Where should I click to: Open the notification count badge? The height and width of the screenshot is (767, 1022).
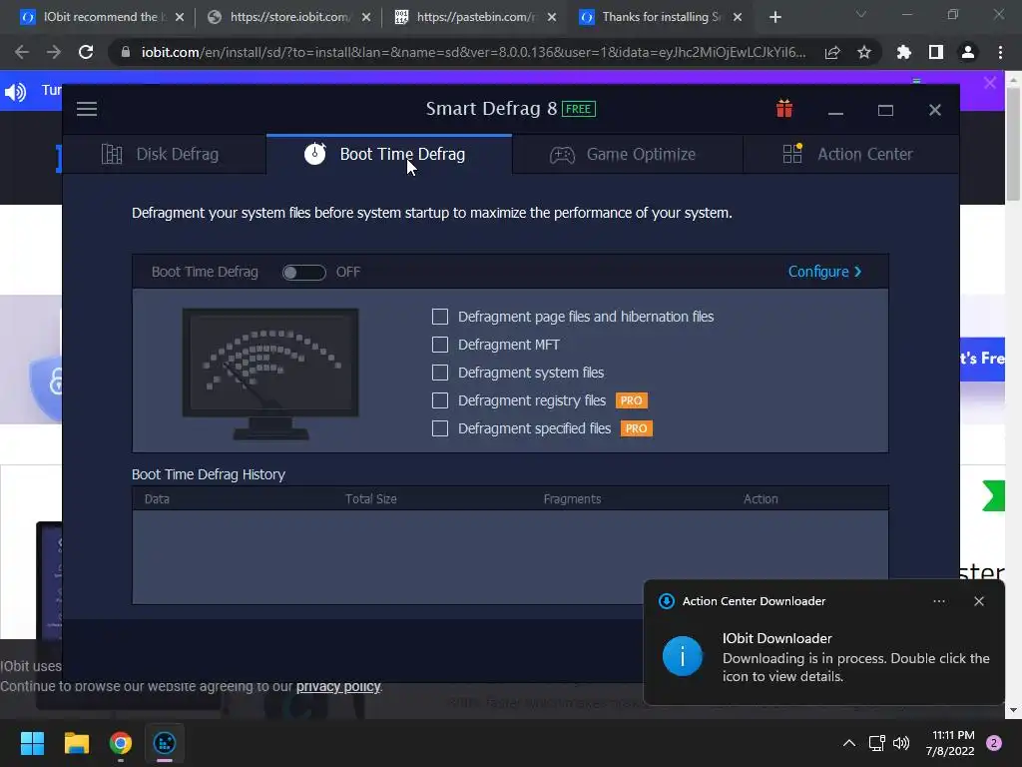994,743
